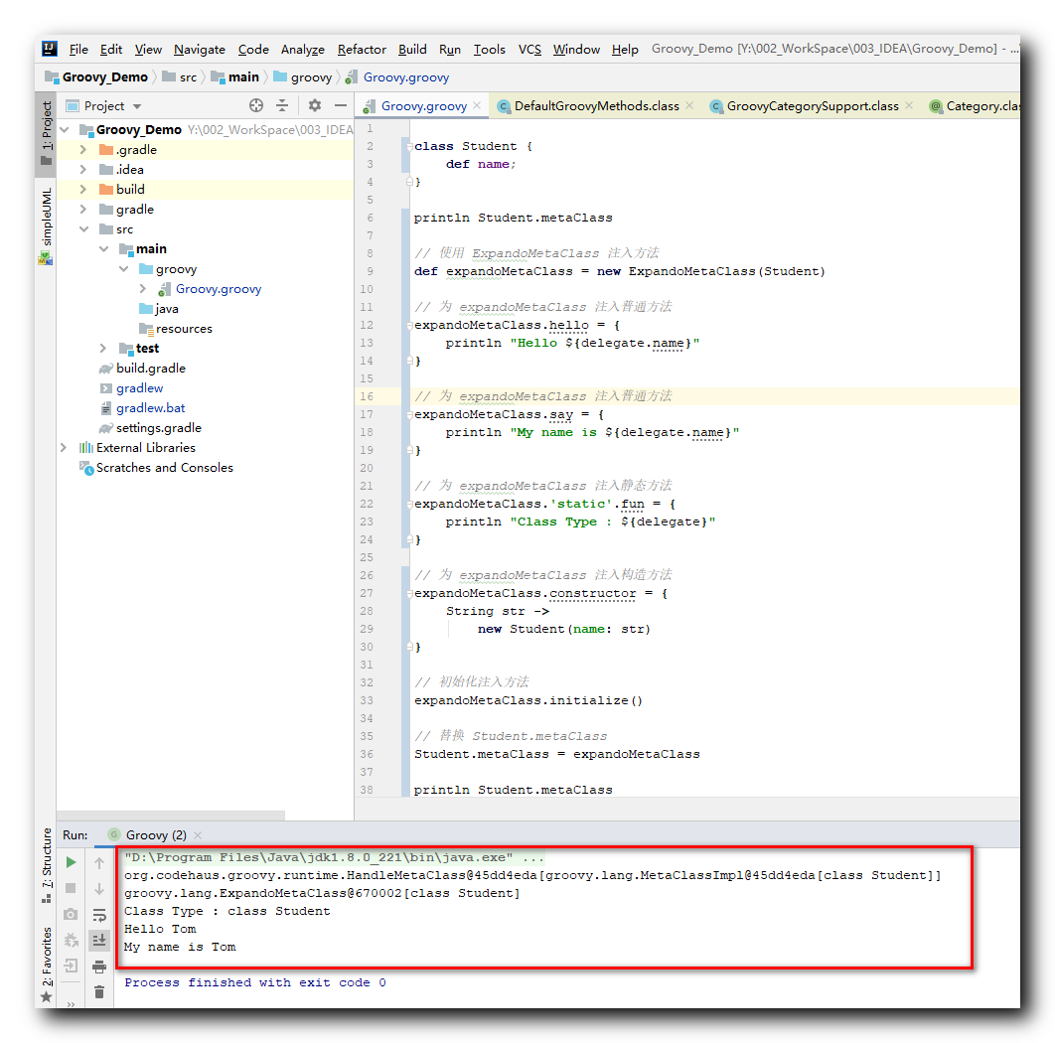Screen dimensions: 1055x1043
Task: Click the down-arrow stack trace icon
Action: coord(99,889)
